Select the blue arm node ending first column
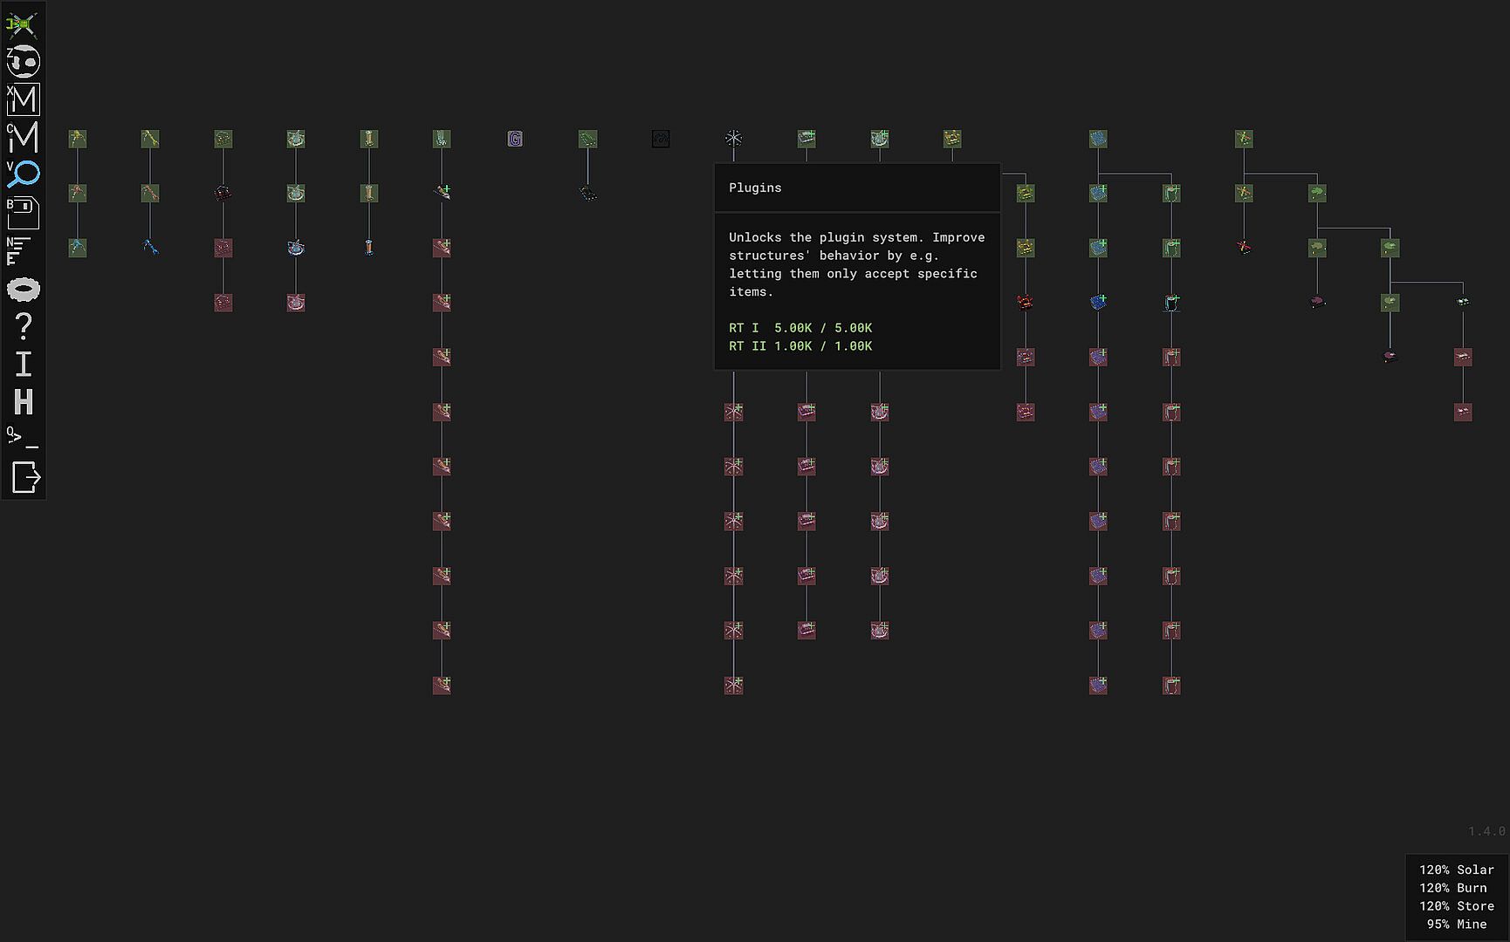The height and width of the screenshot is (942, 1510). coord(78,248)
